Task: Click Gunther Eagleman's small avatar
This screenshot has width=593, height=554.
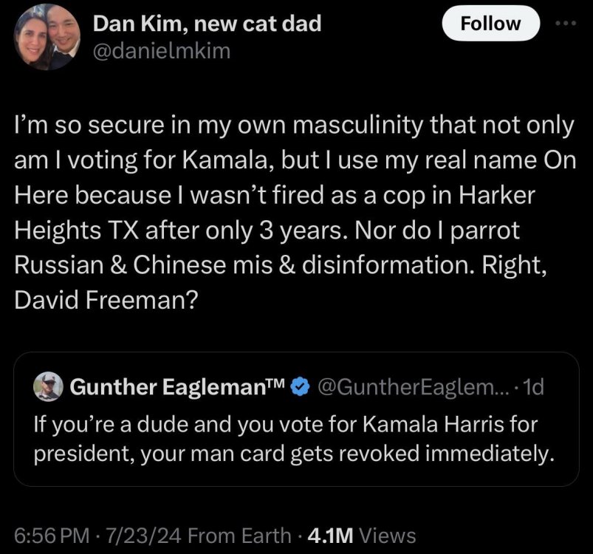Action: pyautogui.click(x=47, y=386)
